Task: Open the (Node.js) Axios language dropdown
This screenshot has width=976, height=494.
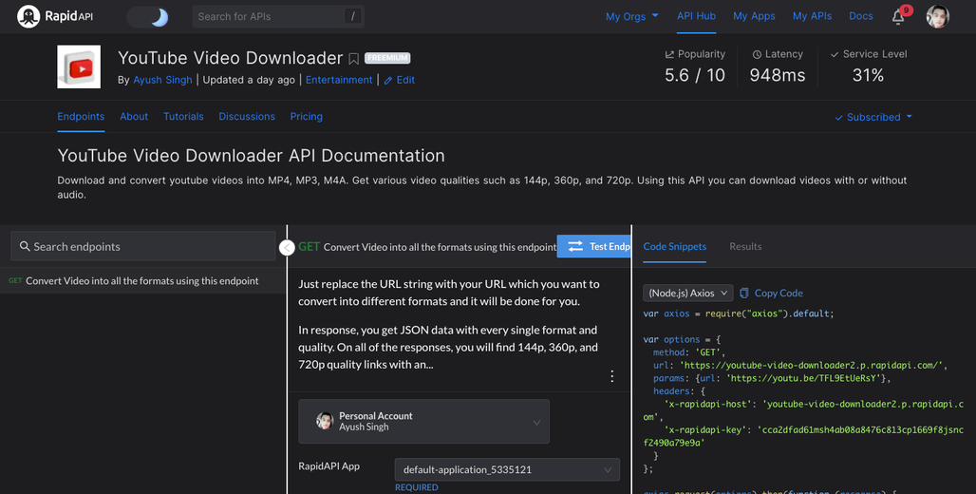Action: pyautogui.click(x=687, y=293)
